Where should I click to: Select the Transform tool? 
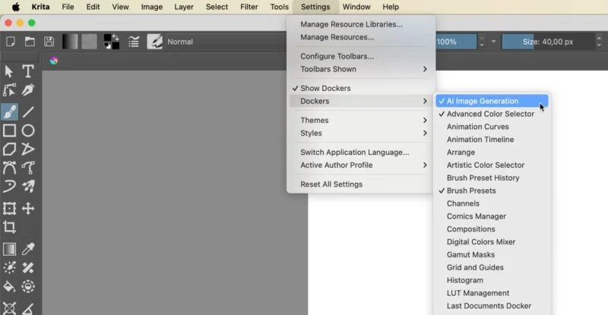point(9,209)
